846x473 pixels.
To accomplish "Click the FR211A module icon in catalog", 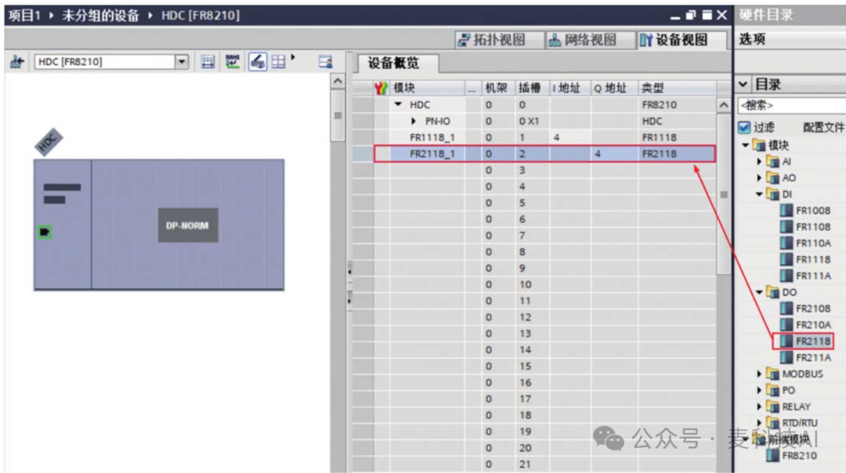I will [x=786, y=358].
